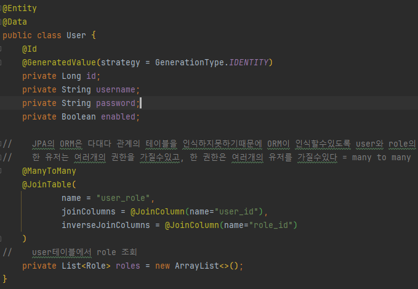
Task: Click the "role_id" string
Action: [x=271, y=226]
